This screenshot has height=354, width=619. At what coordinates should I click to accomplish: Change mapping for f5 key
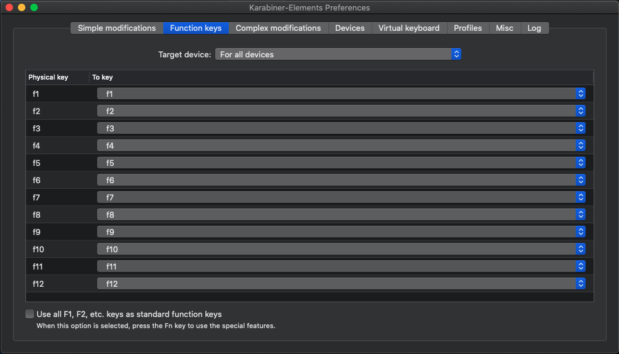pyautogui.click(x=341, y=163)
